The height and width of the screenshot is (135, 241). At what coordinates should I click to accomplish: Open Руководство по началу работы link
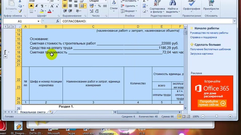tap(209, 33)
